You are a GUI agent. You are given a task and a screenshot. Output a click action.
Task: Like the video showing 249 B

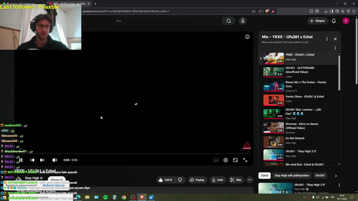click(x=165, y=180)
